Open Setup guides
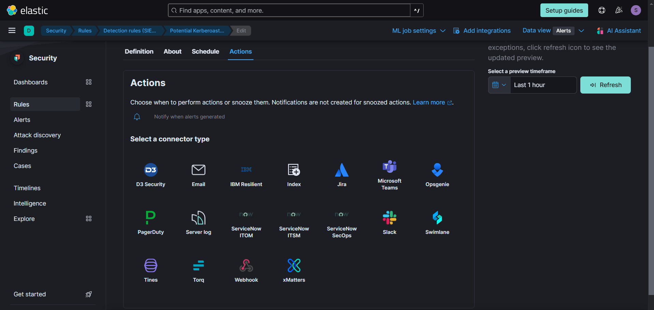Viewport: 654px width, 310px height. click(x=564, y=10)
